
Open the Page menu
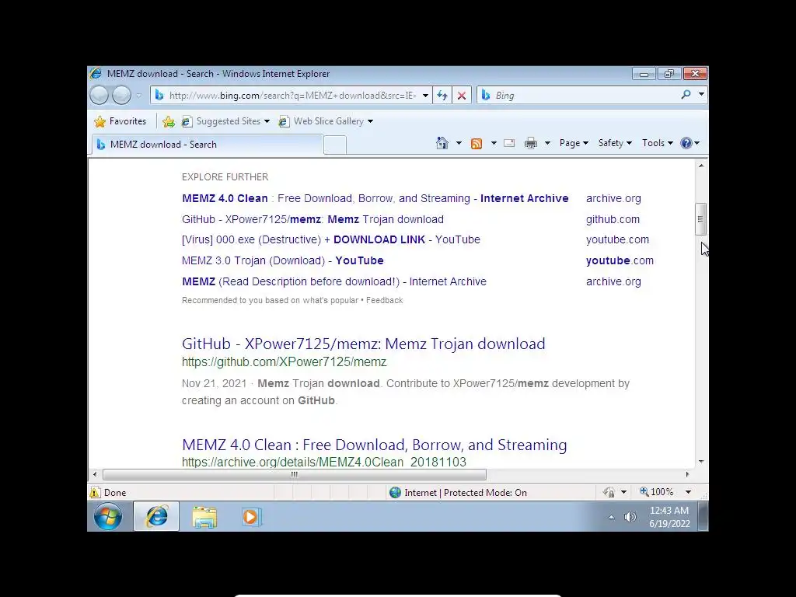(574, 143)
